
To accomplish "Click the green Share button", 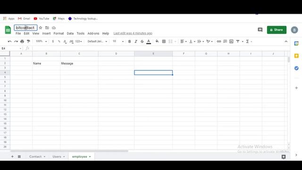I will coord(277,30).
